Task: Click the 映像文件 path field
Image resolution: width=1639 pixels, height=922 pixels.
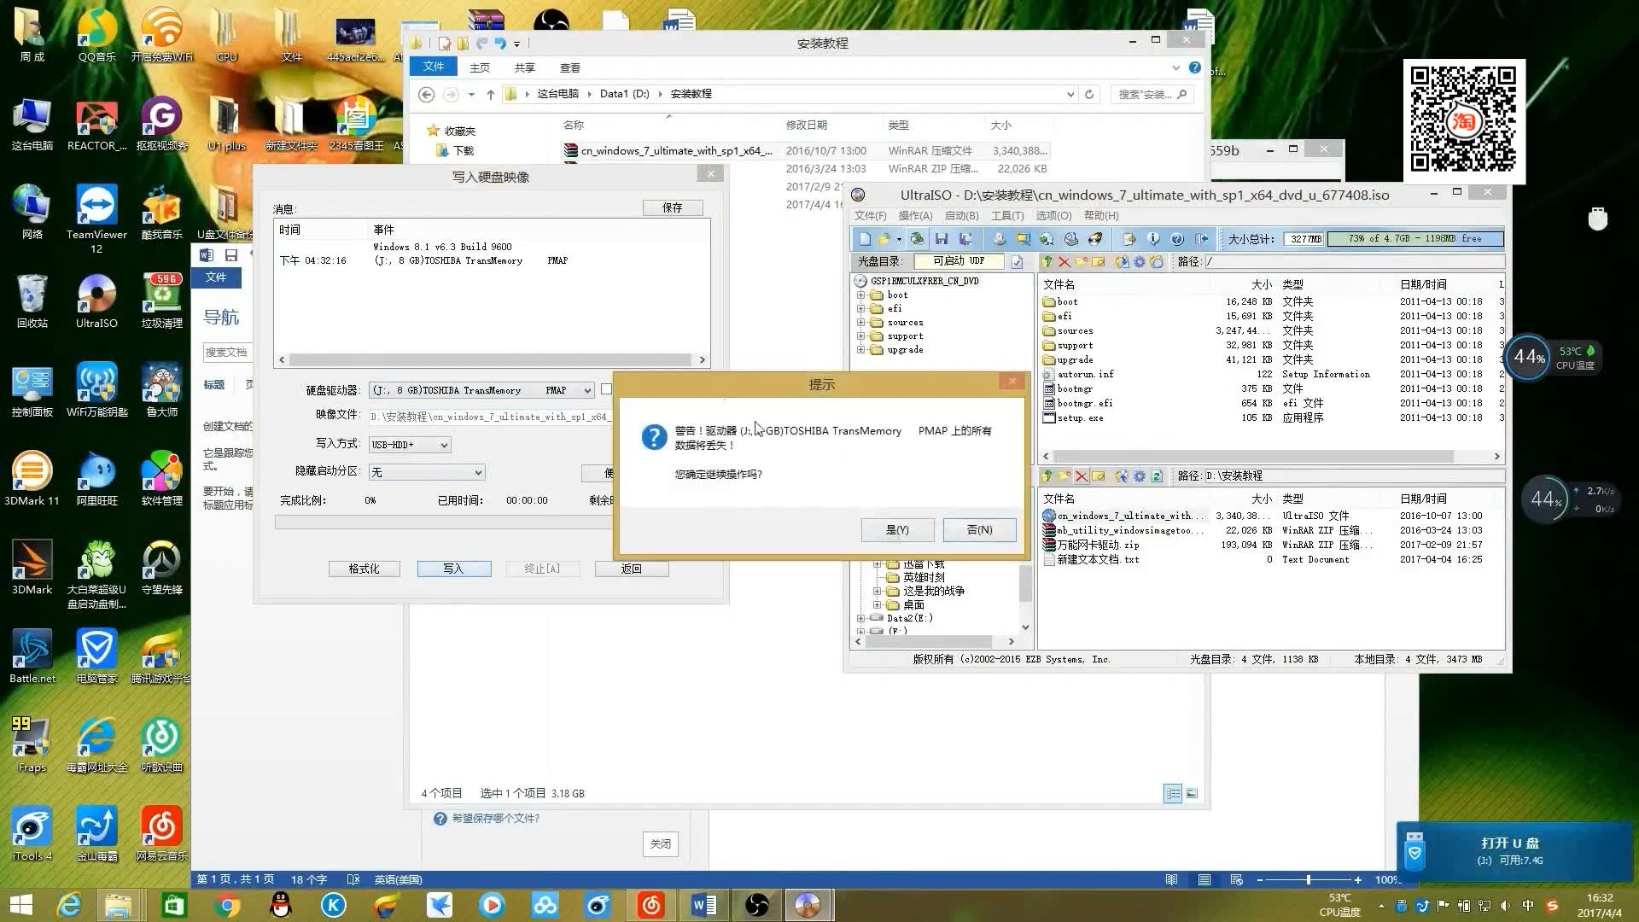Action: point(490,417)
